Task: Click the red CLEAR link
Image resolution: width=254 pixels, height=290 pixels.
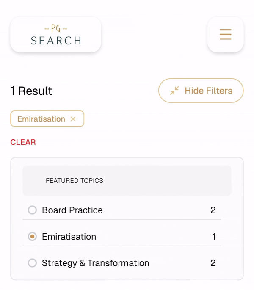Action: pos(23,142)
